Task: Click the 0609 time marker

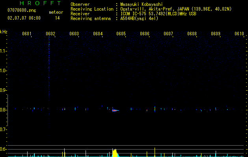Action: coord(216,34)
